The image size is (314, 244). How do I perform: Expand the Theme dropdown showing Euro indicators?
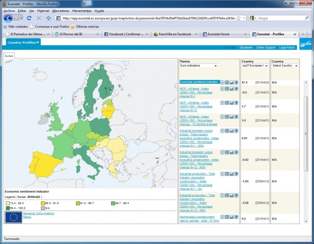(x=198, y=65)
